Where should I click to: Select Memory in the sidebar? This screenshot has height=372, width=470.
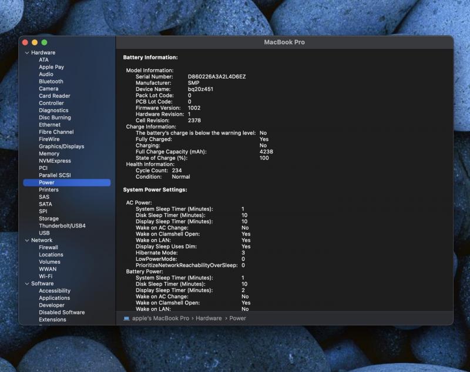click(x=49, y=153)
